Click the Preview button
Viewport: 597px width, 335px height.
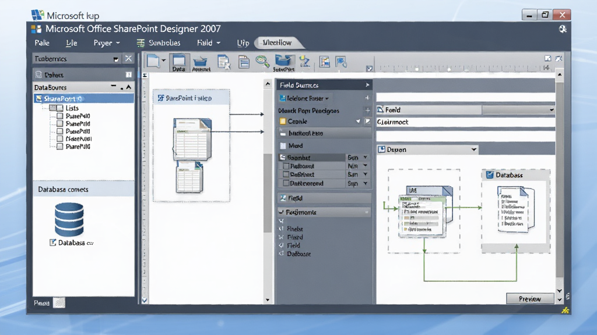(530, 299)
